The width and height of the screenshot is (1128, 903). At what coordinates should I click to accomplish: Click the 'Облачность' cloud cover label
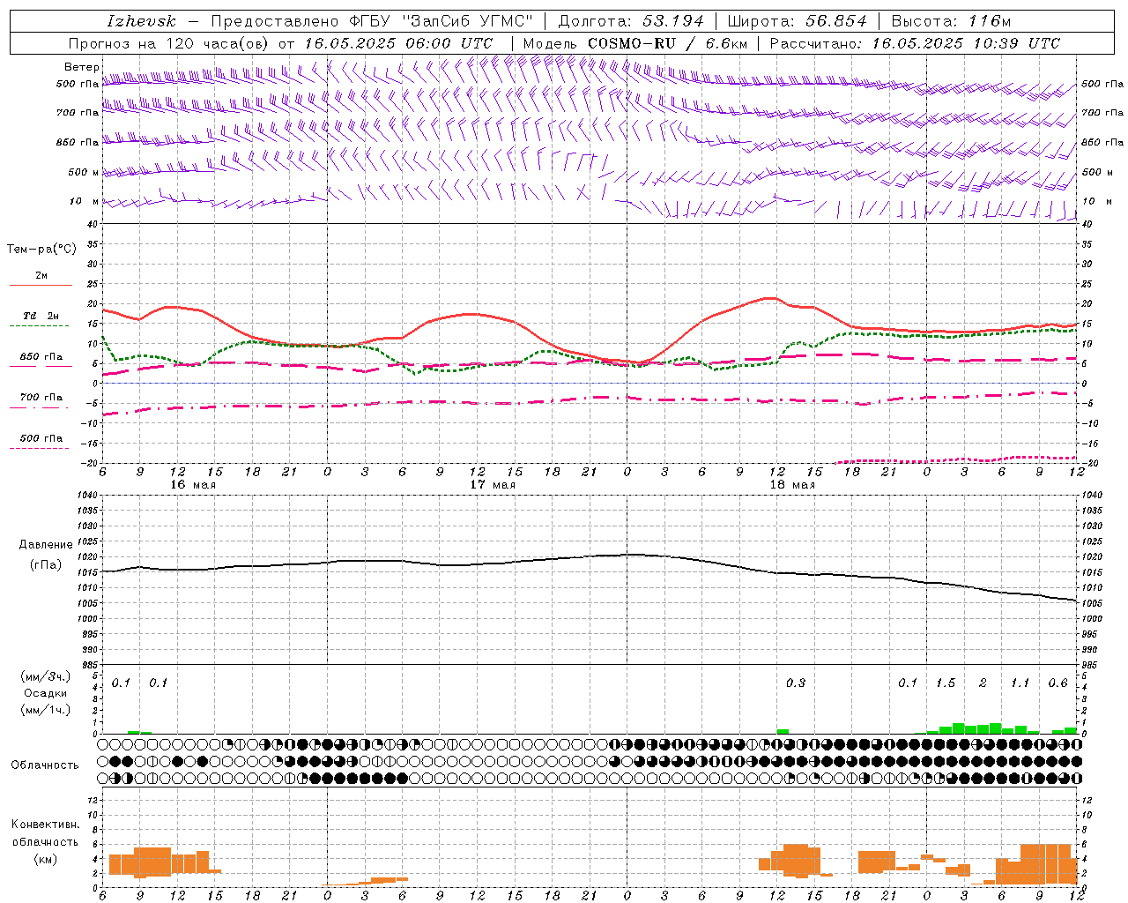point(45,765)
